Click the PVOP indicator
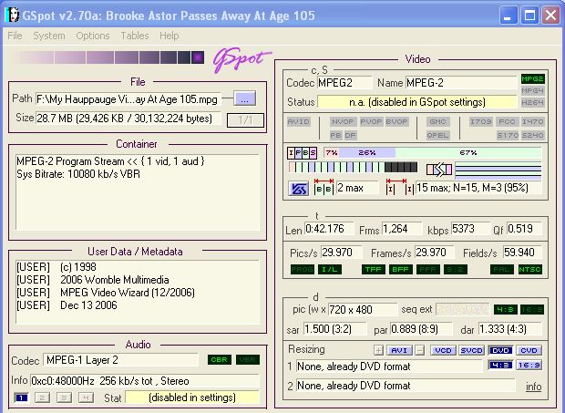The width and height of the screenshot is (565, 413). coord(371,121)
